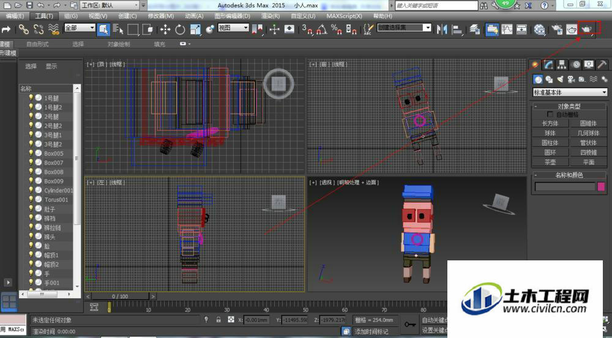The height and width of the screenshot is (338, 612).
Task: Toggle Window/Crossing selection icon
Action: click(147, 29)
